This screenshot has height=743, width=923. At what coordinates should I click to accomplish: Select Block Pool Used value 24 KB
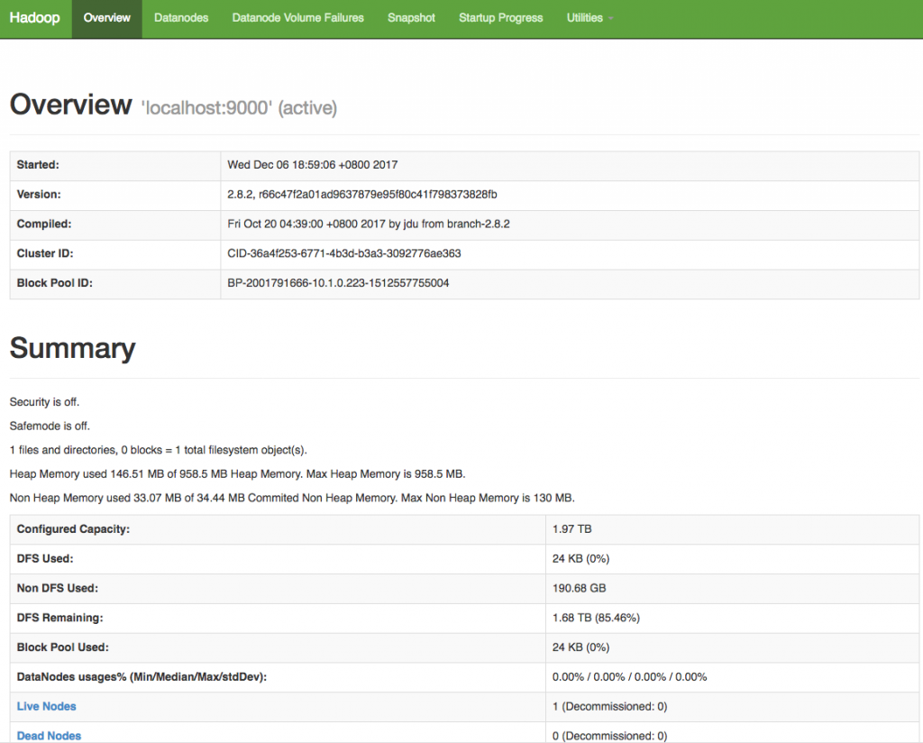(580, 647)
